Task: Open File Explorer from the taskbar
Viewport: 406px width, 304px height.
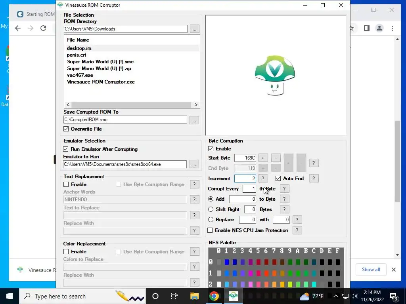Action: [194, 296]
